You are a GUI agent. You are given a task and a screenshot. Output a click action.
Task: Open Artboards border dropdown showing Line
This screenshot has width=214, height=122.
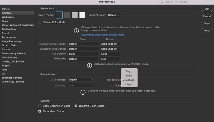(110, 59)
